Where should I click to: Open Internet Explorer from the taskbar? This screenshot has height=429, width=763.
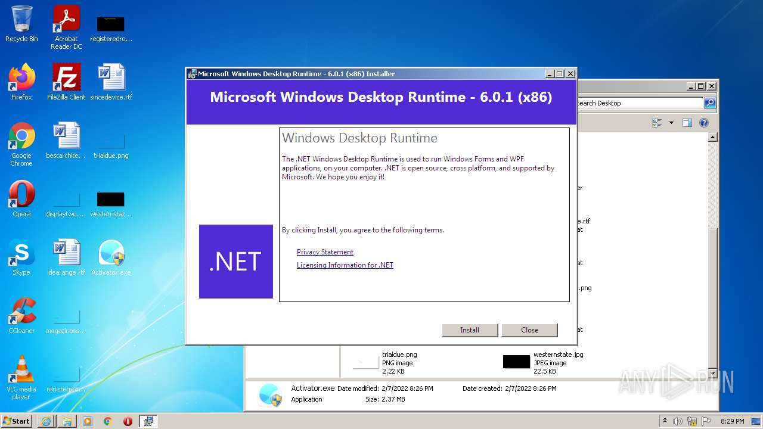tap(46, 421)
